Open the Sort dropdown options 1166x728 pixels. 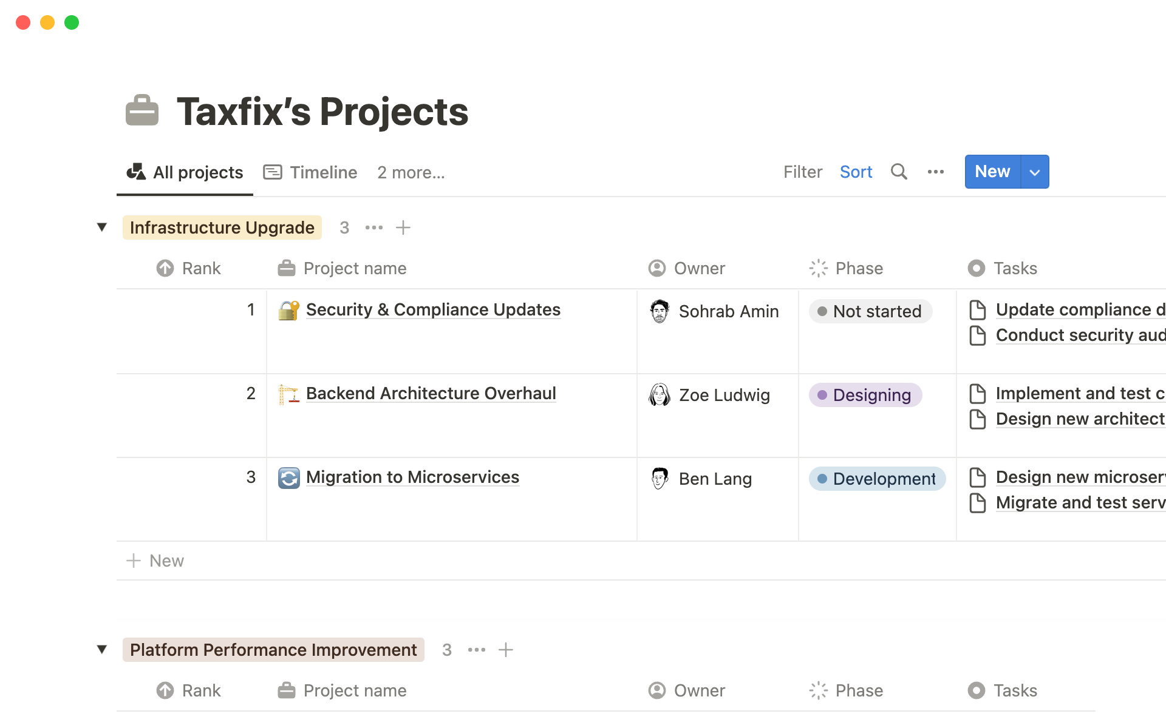coord(856,171)
